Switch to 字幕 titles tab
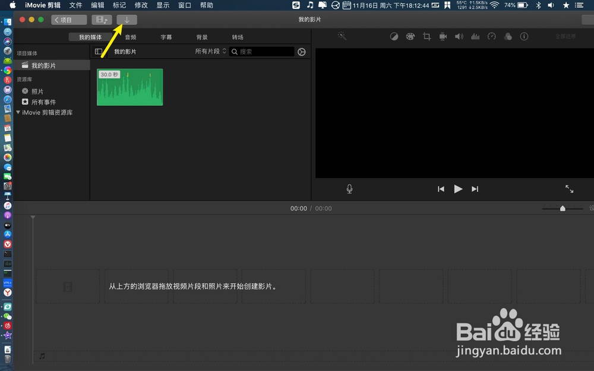The image size is (594, 371). tap(166, 37)
